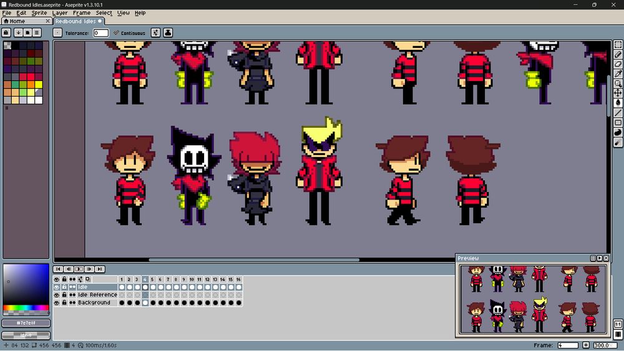Click foreground color #7e7e8f button
This screenshot has height=351, width=624.
click(26, 323)
